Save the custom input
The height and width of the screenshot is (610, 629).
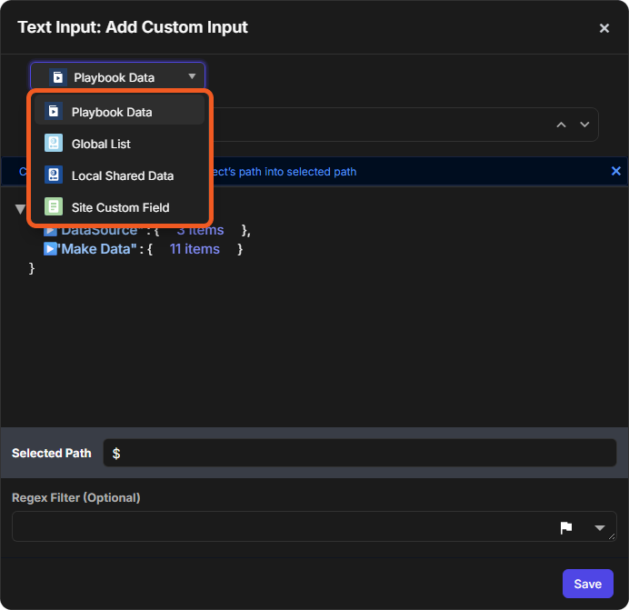coord(588,584)
